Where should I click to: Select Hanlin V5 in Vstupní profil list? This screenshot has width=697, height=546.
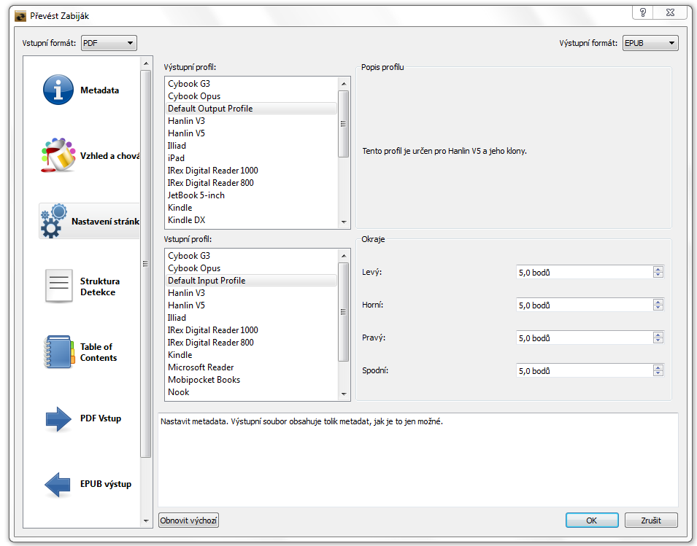(x=252, y=305)
